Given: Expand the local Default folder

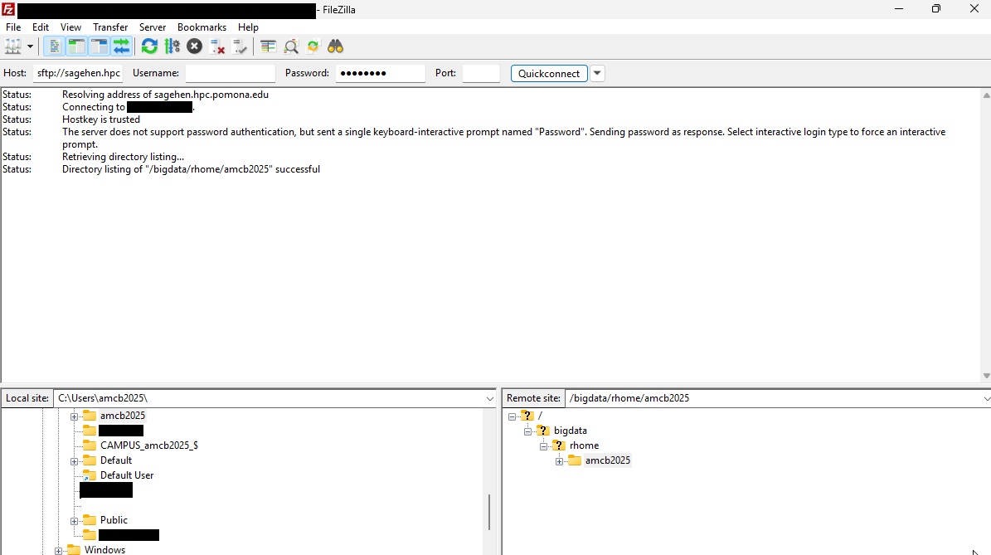Looking at the screenshot, I should click(x=74, y=461).
